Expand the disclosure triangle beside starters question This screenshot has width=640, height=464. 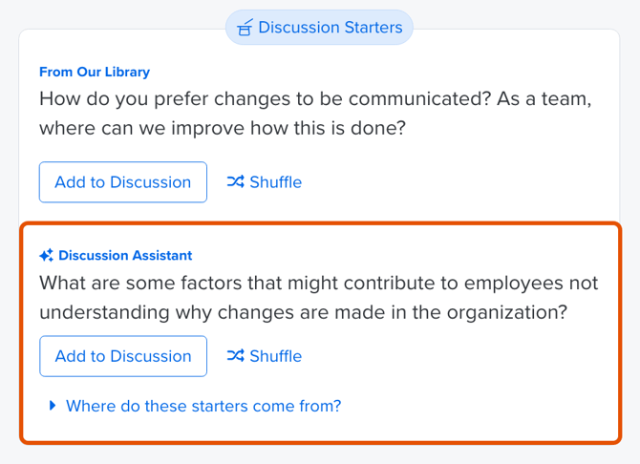click(x=53, y=406)
